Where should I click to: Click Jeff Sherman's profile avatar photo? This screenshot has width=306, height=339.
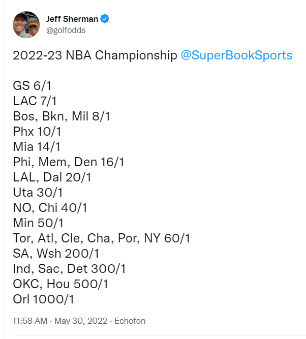[x=25, y=24]
